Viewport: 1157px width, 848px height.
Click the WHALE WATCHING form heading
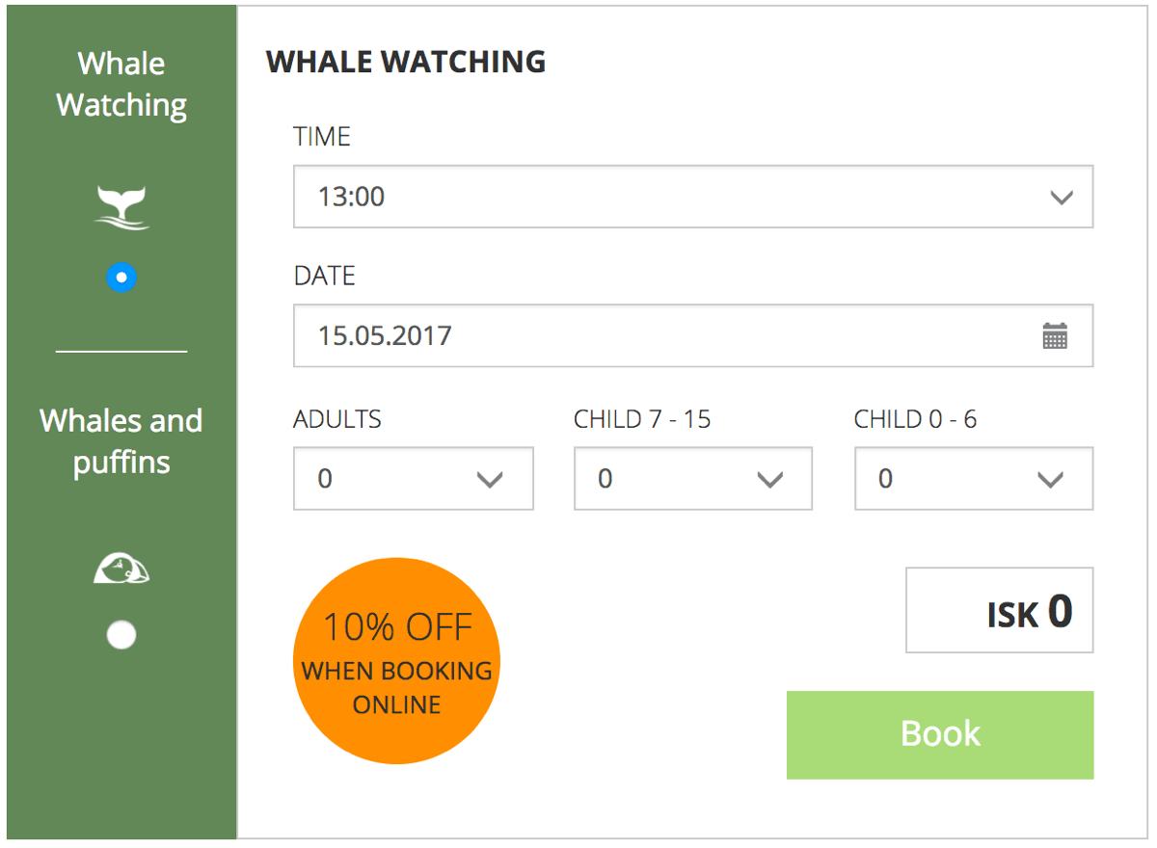[406, 63]
